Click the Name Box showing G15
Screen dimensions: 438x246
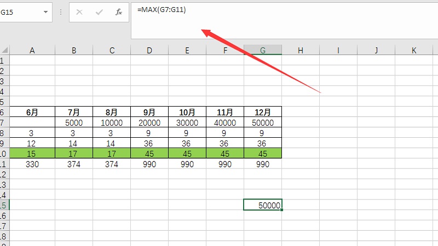[25, 12]
